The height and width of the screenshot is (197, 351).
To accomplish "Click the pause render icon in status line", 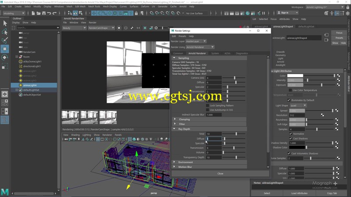I will point(264,14).
